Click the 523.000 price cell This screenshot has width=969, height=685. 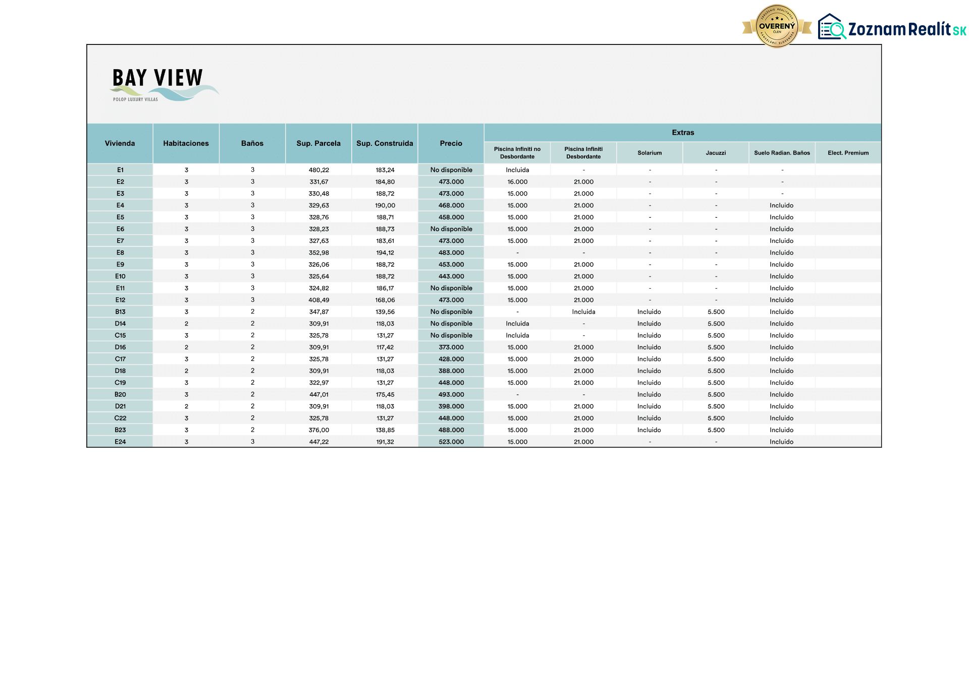point(451,442)
